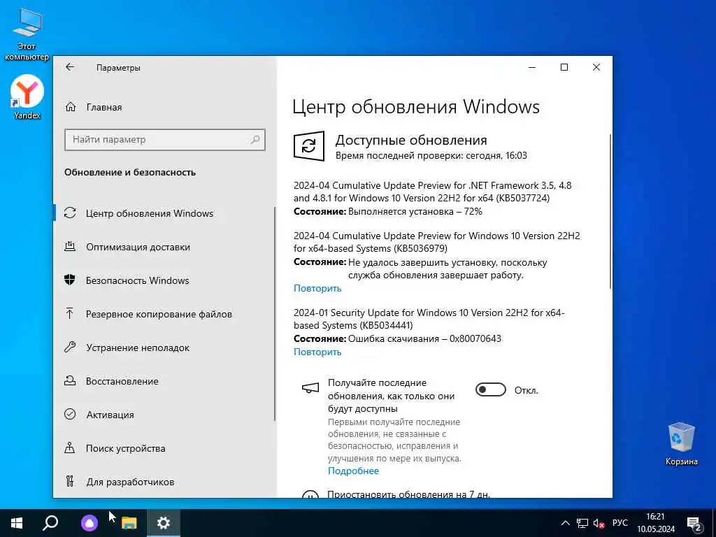Click Повторить under KB5036979 update

click(x=317, y=288)
